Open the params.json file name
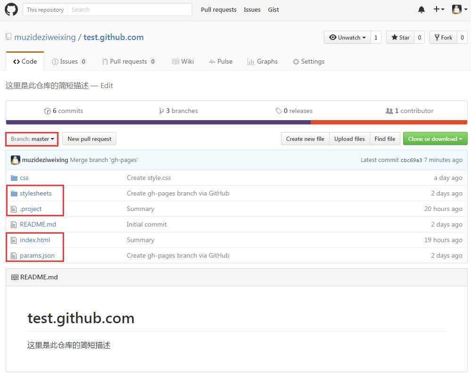 pos(37,256)
